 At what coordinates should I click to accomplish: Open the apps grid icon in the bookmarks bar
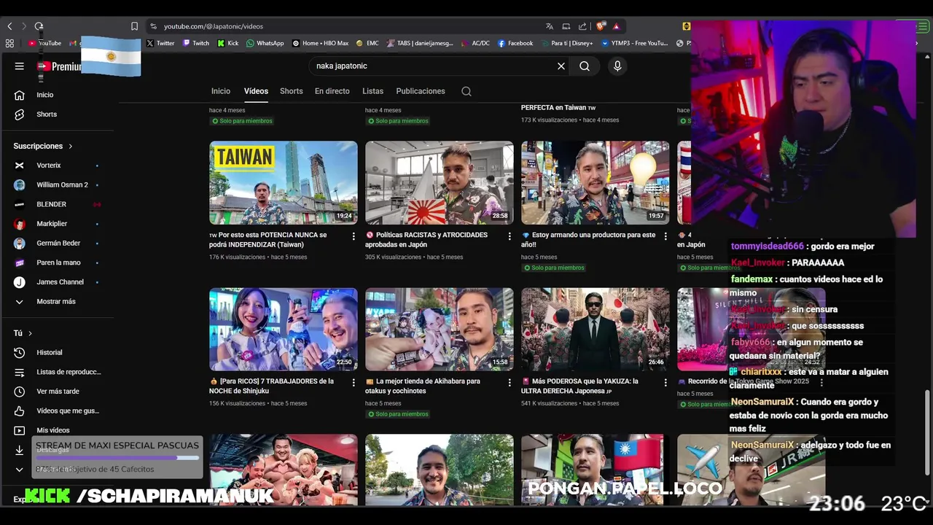point(9,43)
